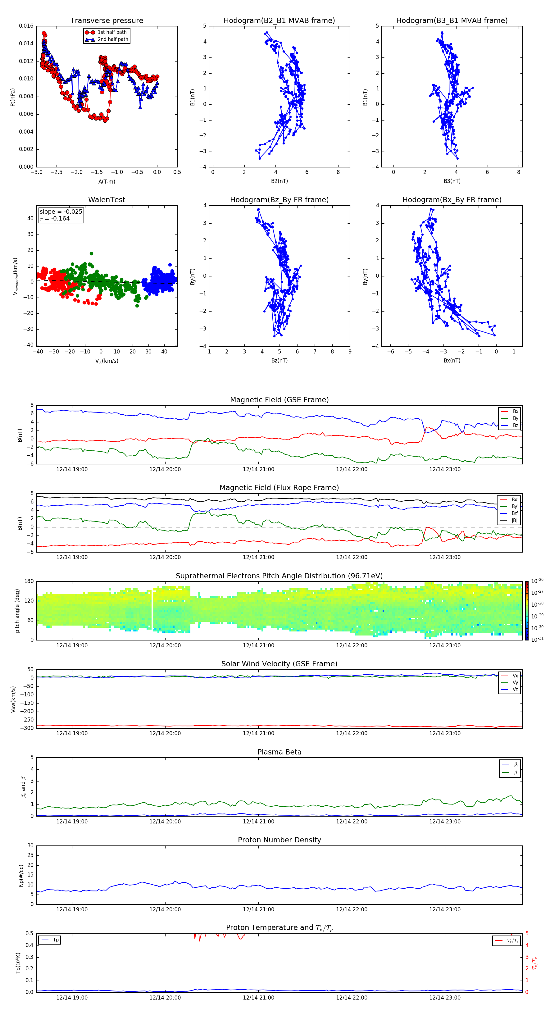
Task: Click the "Hodogram(B3_B1 MVAB frame)" title
Action: click(x=452, y=21)
